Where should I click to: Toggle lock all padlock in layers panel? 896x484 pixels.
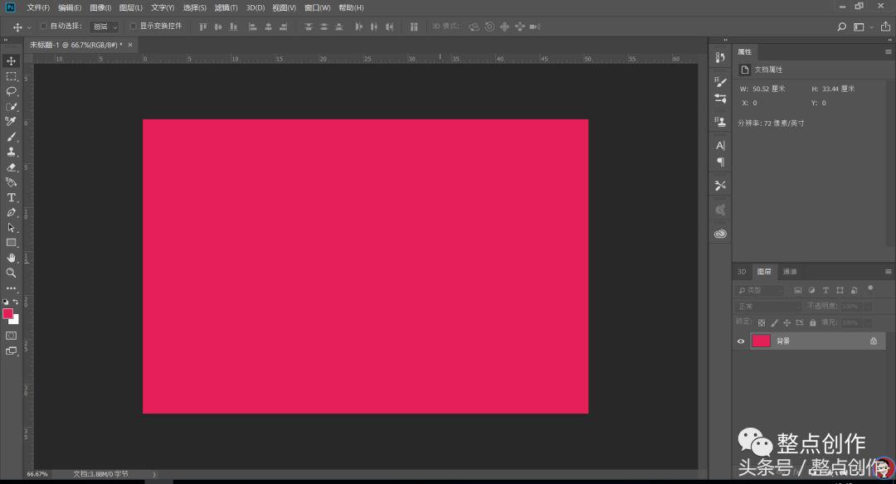[x=812, y=323]
